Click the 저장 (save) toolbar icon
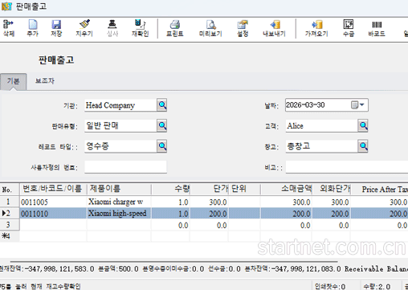Image resolution: width=408 pixels, height=290 pixels. tap(56, 28)
